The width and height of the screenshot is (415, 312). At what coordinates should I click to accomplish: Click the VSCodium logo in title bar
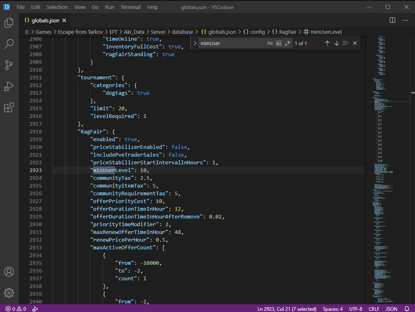point(7,7)
